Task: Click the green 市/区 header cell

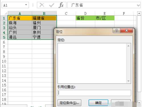Action: coord(105,18)
